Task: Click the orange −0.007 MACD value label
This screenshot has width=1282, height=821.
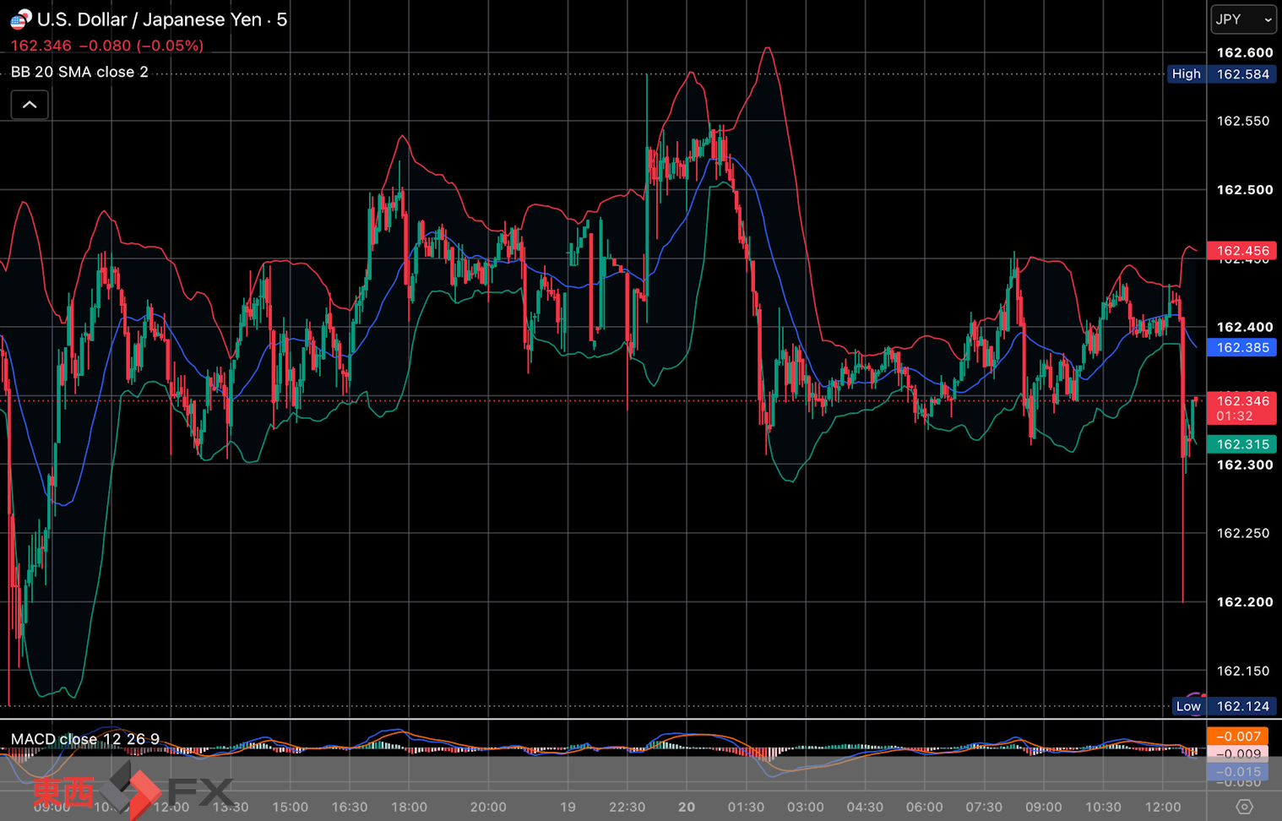Action: click(1237, 737)
